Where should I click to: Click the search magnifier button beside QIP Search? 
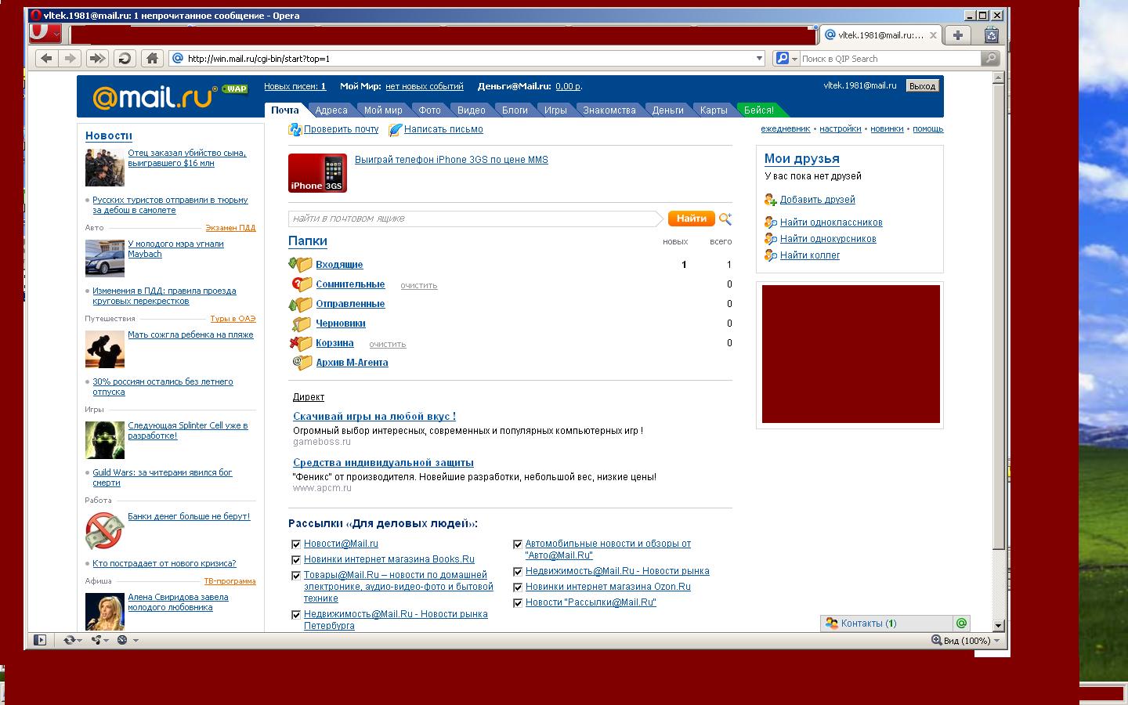[x=991, y=58]
